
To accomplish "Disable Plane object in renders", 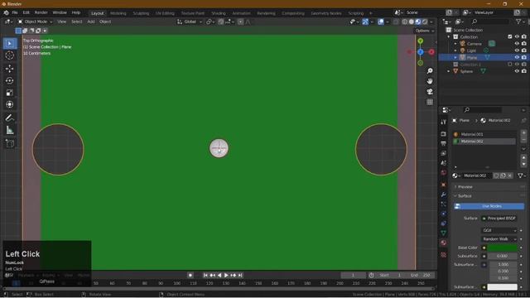I will [524, 57].
